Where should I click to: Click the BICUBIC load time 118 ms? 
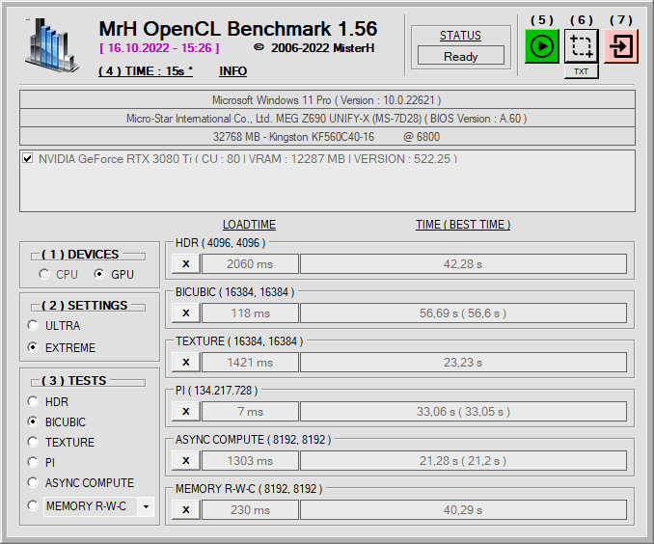pyautogui.click(x=250, y=313)
